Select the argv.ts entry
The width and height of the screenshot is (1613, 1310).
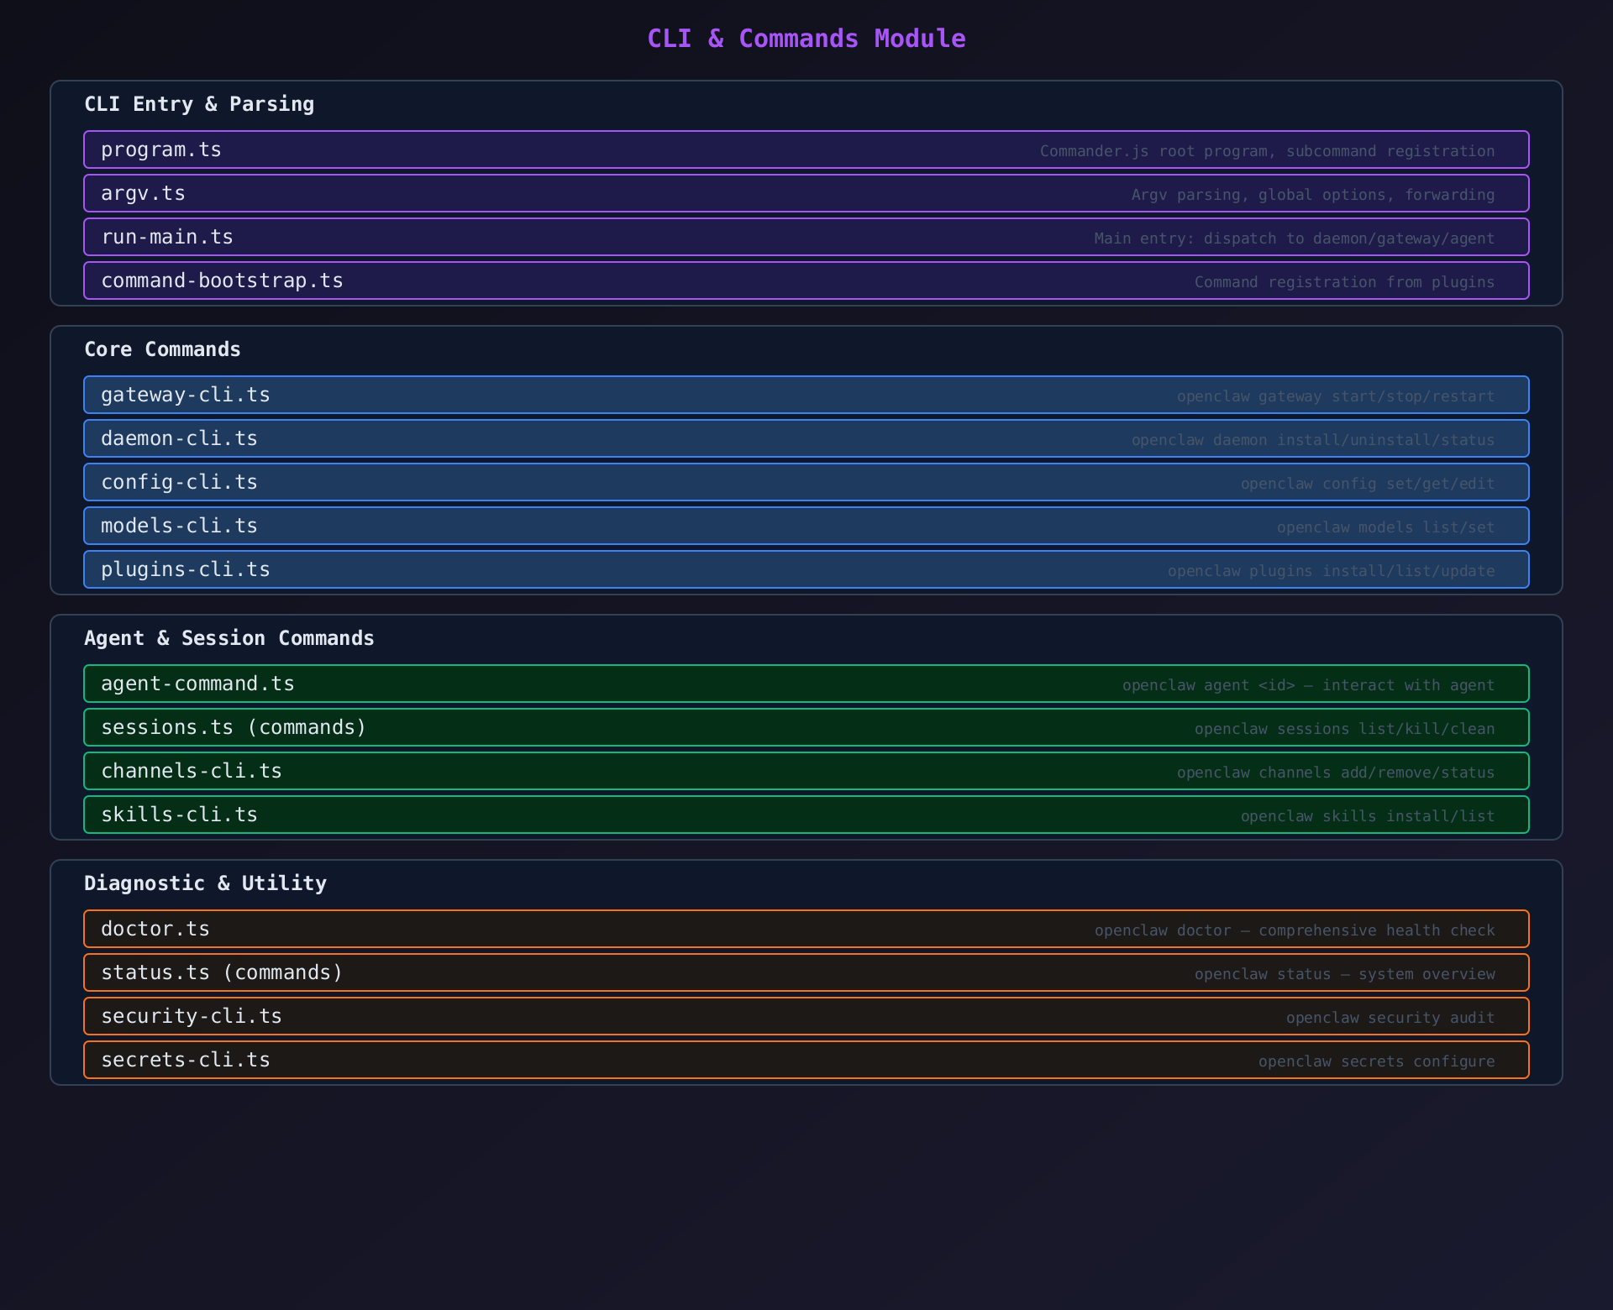pos(806,193)
